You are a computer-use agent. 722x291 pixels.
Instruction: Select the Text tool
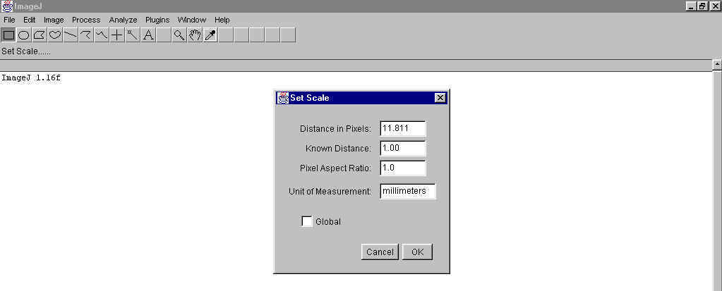point(148,35)
